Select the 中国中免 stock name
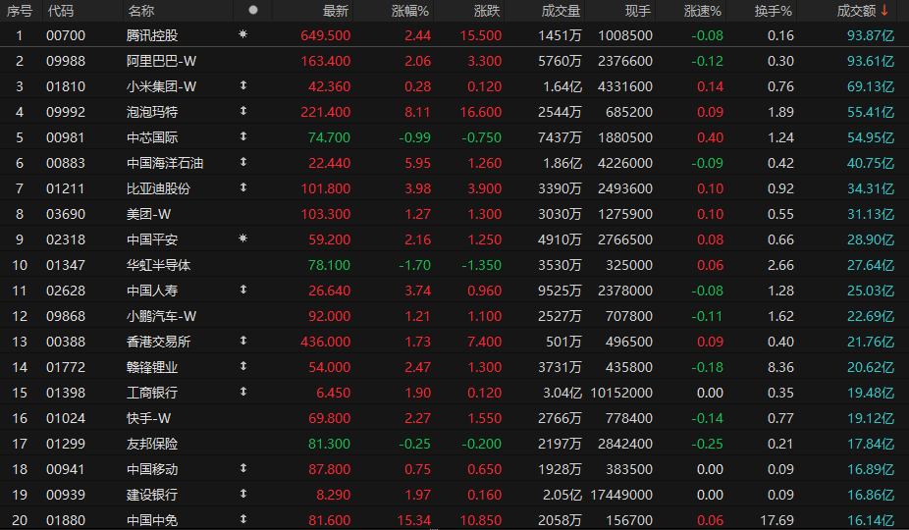This screenshot has height=530, width=909. coord(152,520)
